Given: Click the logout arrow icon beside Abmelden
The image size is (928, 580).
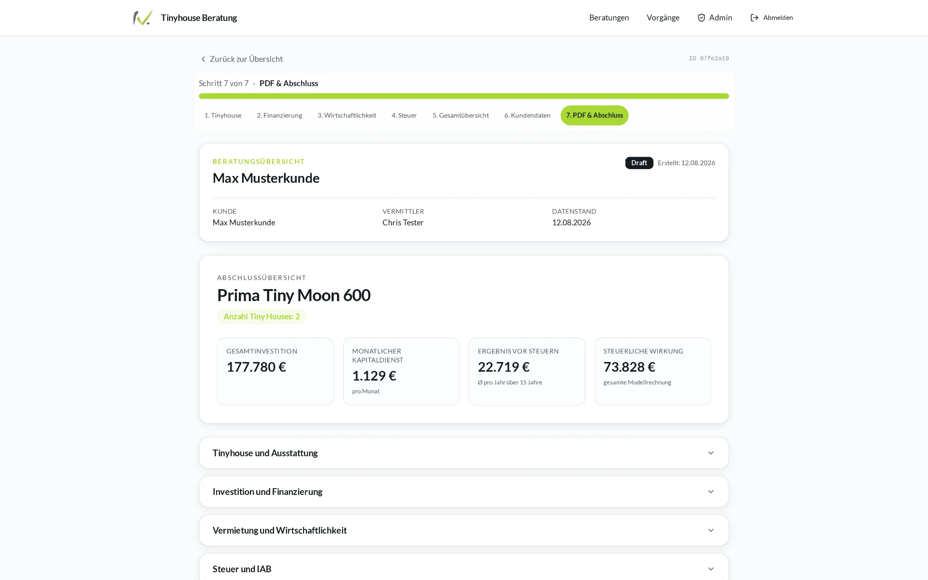Looking at the screenshot, I should pyautogui.click(x=754, y=17).
